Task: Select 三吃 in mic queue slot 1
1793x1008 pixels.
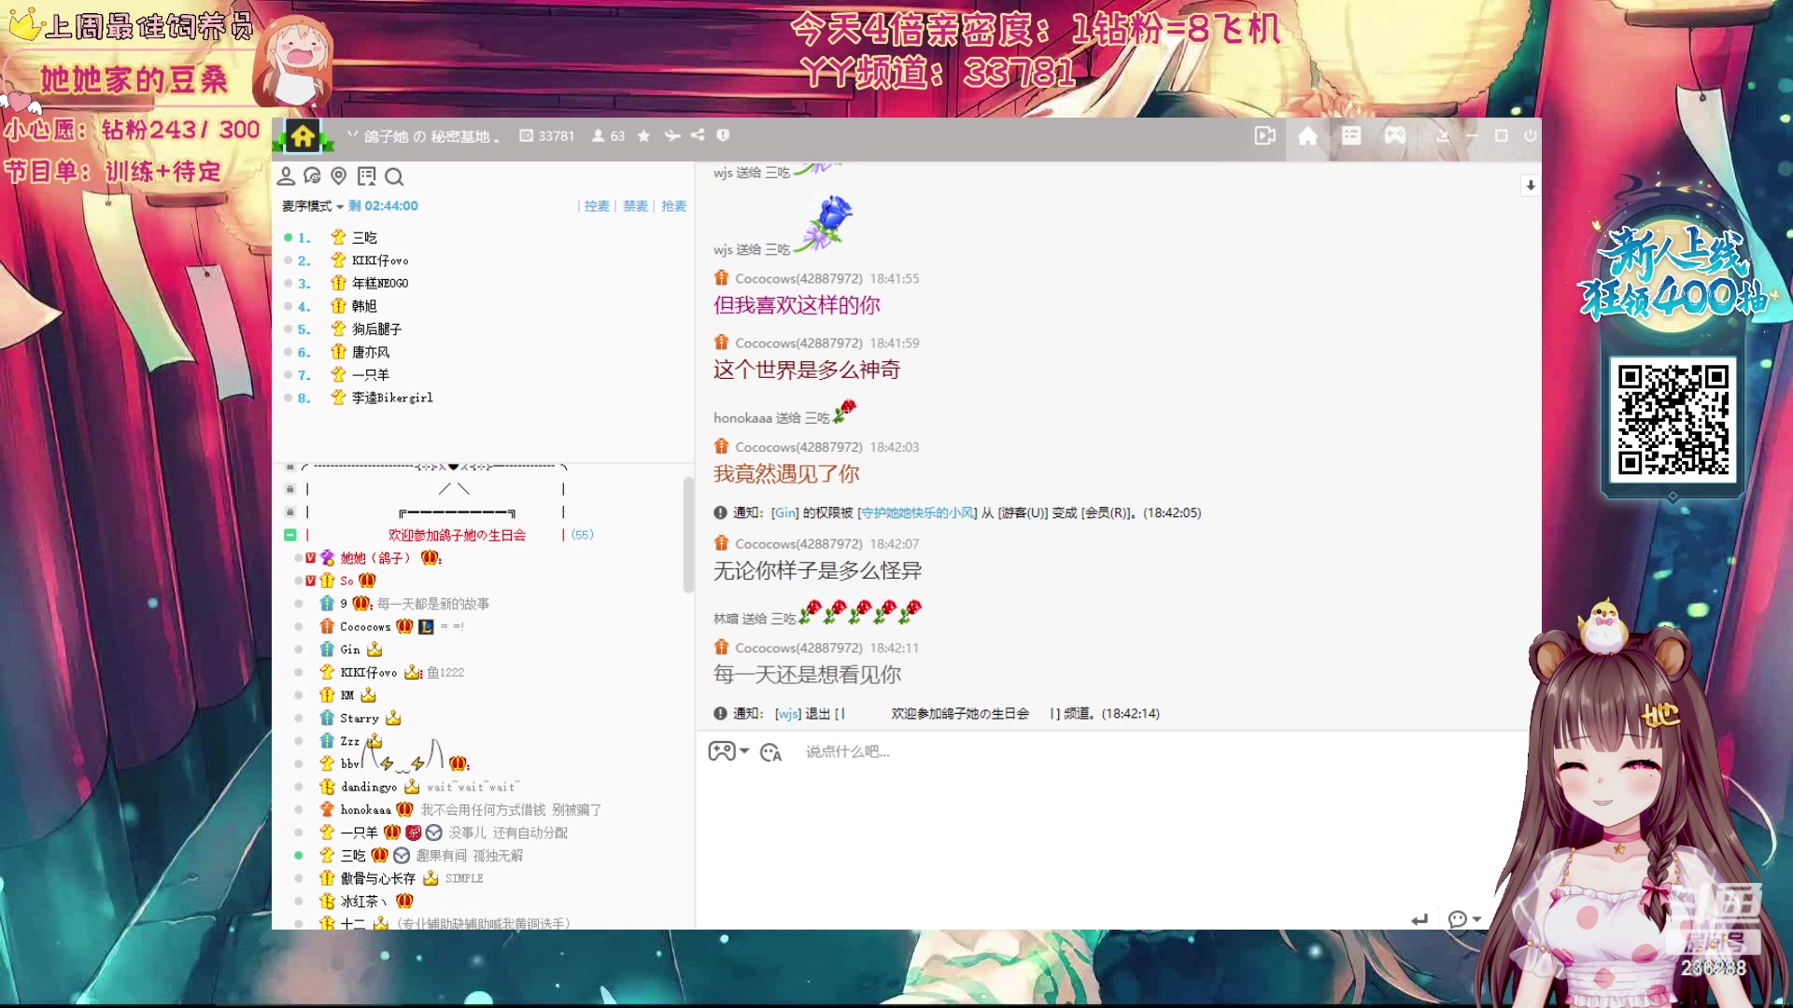Action: [x=364, y=238]
